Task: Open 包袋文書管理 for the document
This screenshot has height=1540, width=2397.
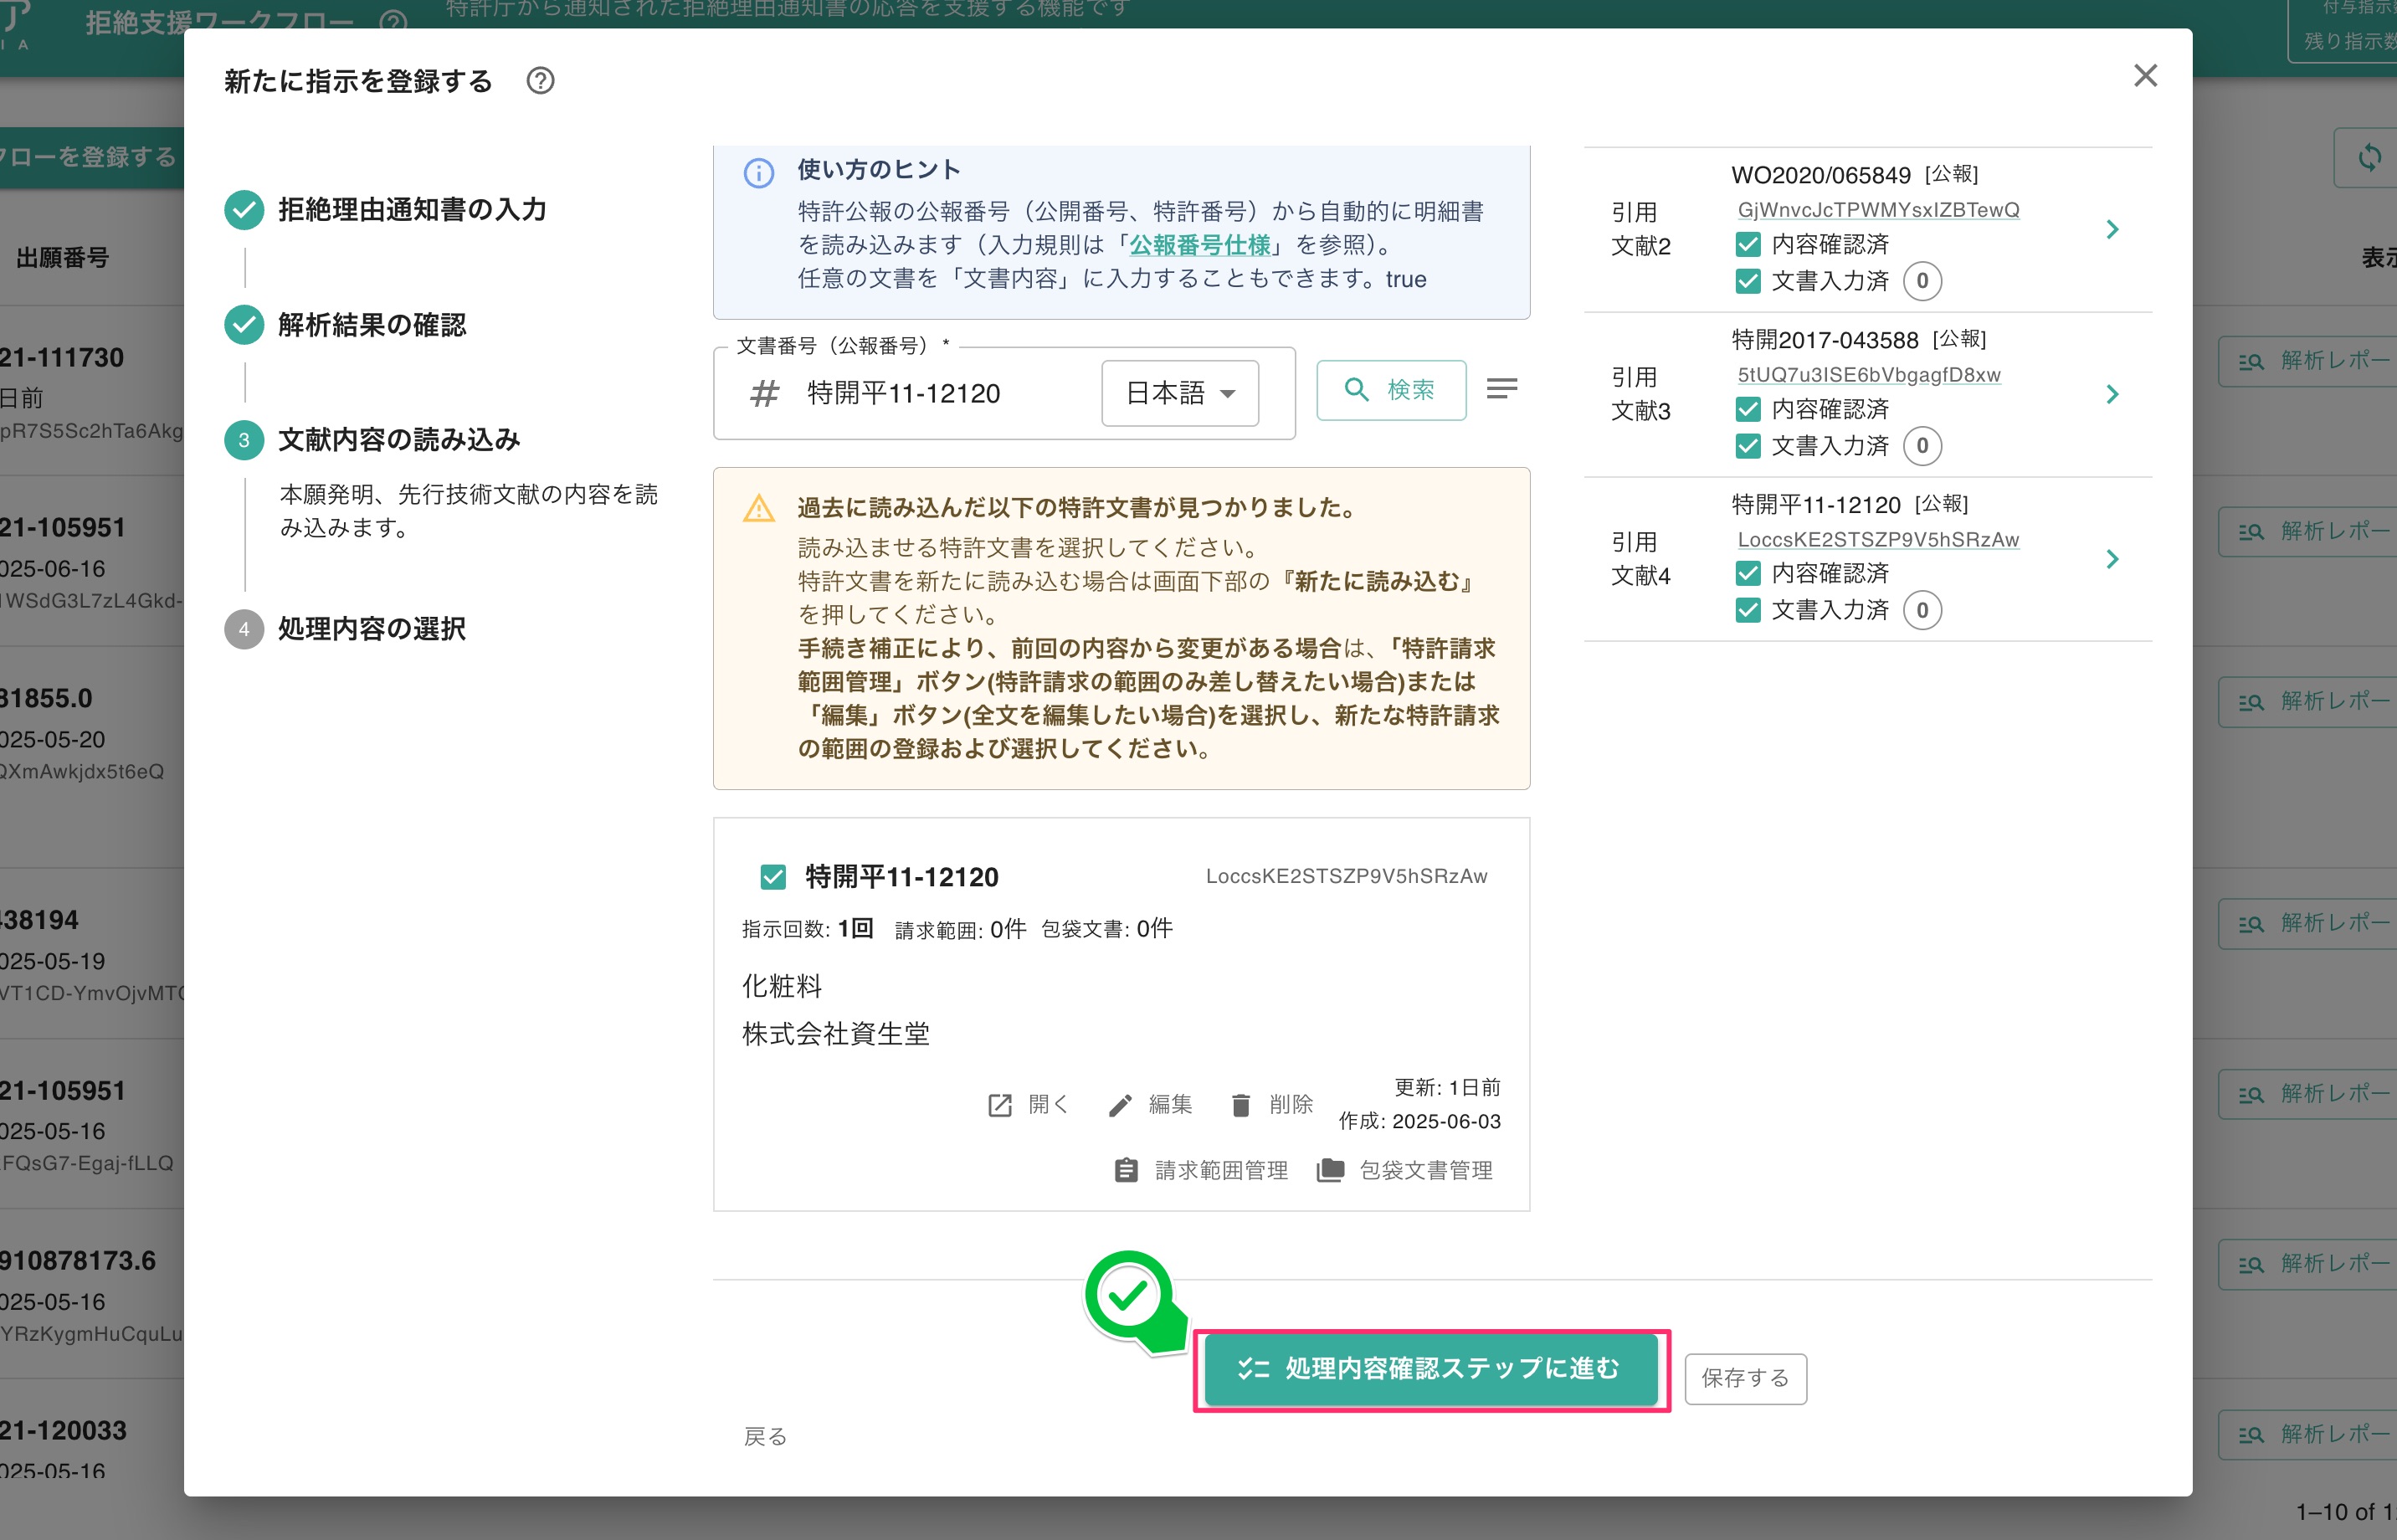Action: click(1405, 1170)
